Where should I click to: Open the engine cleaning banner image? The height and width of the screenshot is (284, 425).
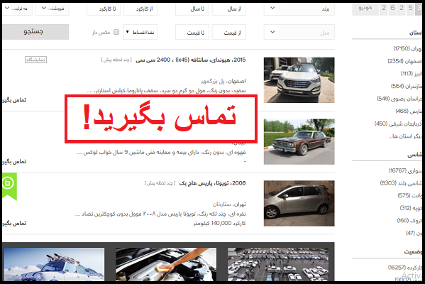pos(166,264)
